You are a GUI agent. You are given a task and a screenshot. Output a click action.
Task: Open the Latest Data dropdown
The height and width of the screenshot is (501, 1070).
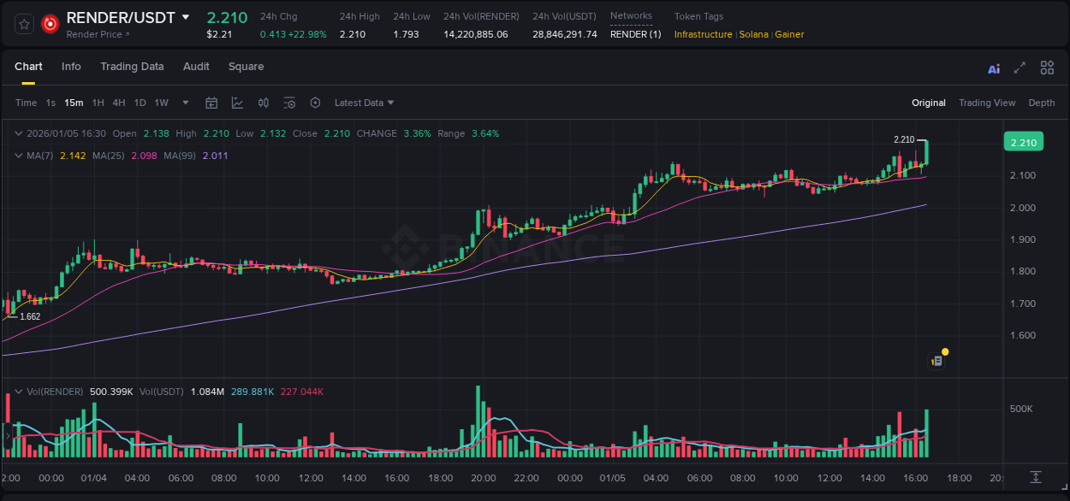click(364, 103)
